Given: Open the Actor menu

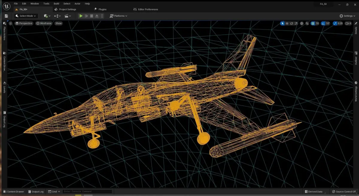Looking at the screenshot, I should (x=77, y=4).
